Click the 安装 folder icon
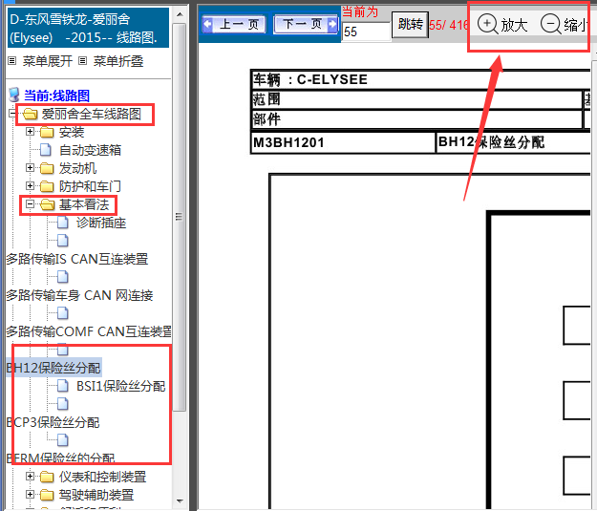Viewport: 597px width, 511px height. click(47, 132)
